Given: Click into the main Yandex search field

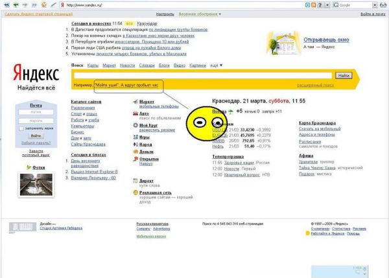Looking at the screenshot, I should (x=203, y=75).
